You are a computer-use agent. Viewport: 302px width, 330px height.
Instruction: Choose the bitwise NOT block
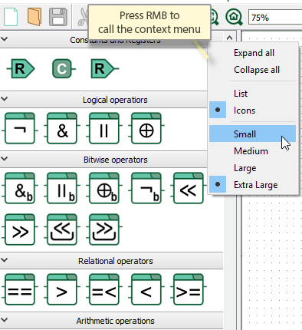[146, 188]
